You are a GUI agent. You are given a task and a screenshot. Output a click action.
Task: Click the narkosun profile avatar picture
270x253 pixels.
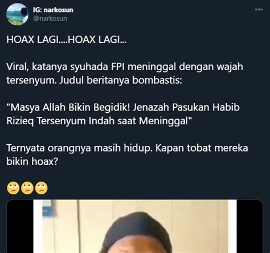click(17, 14)
